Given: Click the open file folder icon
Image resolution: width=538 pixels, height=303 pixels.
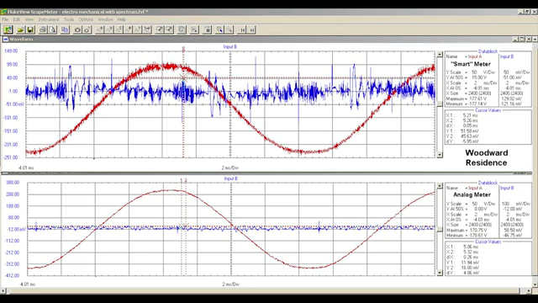Looking at the screenshot, I should [20, 30].
